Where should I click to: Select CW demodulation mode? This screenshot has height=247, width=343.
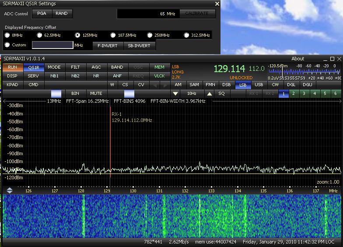click(x=275, y=85)
